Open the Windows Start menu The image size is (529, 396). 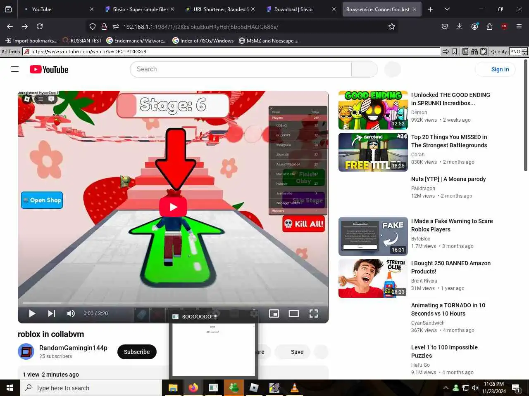(x=10, y=388)
